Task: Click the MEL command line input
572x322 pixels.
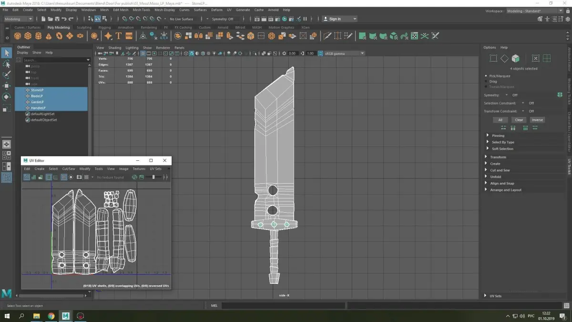Action: pos(283,305)
